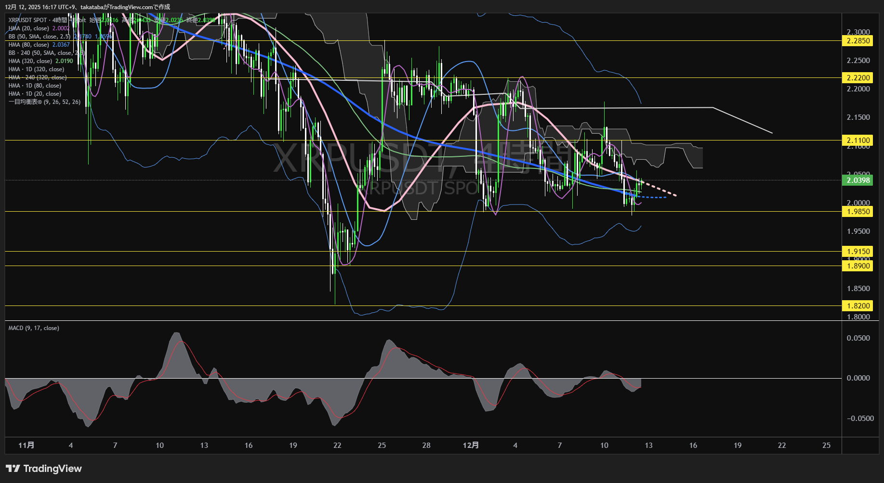Select the yellow 2.2850 price level label

[858, 41]
